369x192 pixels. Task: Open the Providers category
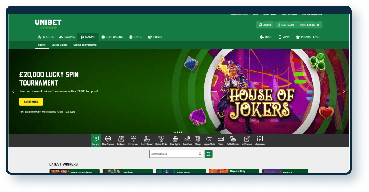tap(187, 141)
